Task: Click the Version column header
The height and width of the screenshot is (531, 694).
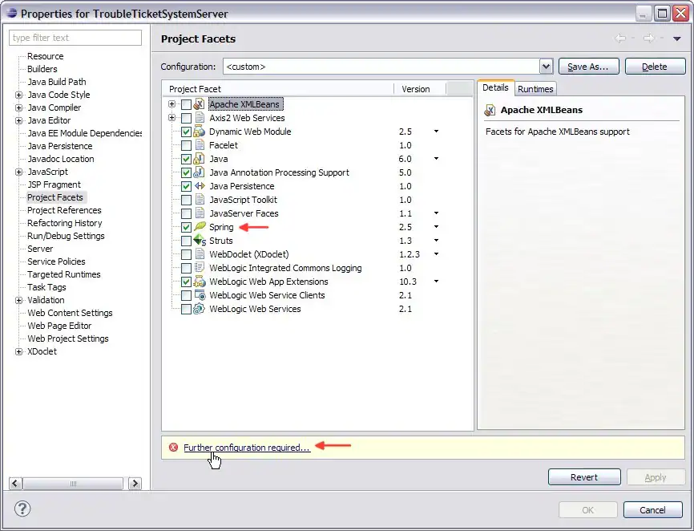Action: tap(420, 89)
